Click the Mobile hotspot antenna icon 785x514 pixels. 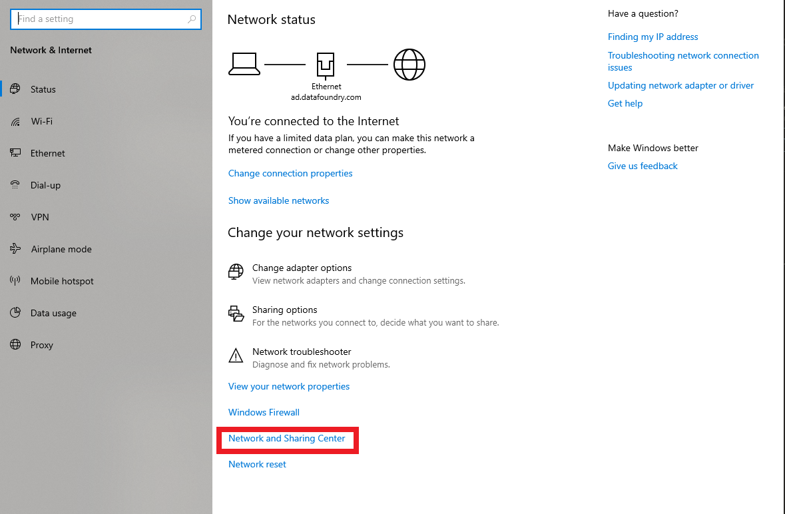15,280
